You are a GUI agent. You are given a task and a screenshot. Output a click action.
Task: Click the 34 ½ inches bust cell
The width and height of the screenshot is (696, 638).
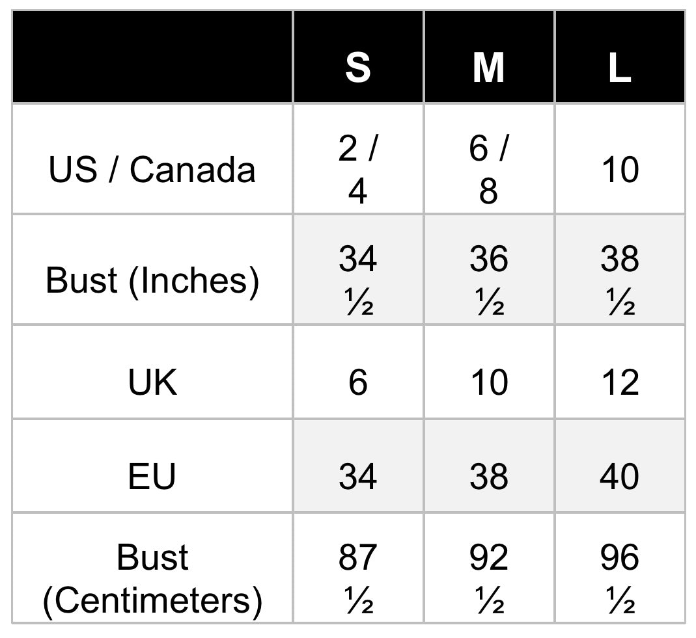[357, 280]
